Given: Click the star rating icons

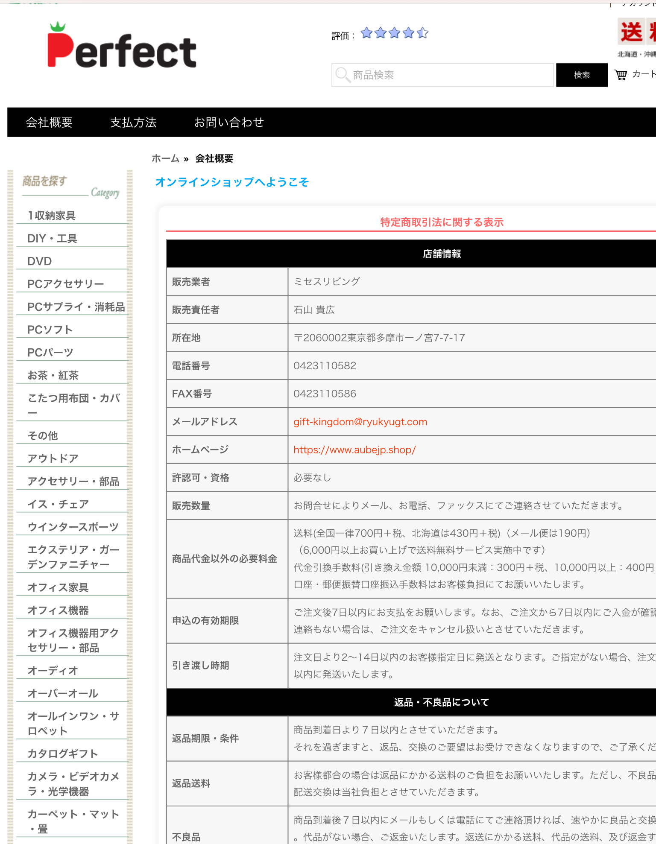Looking at the screenshot, I should pyautogui.click(x=394, y=33).
